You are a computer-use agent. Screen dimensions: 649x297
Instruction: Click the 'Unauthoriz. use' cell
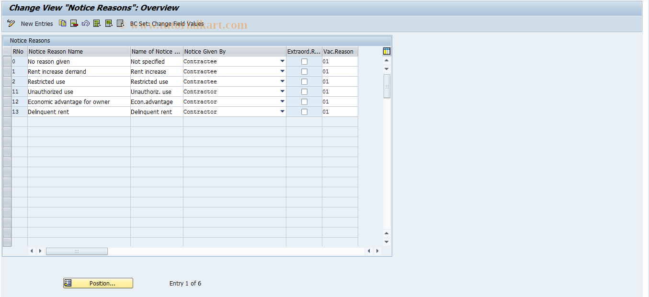[157, 91]
